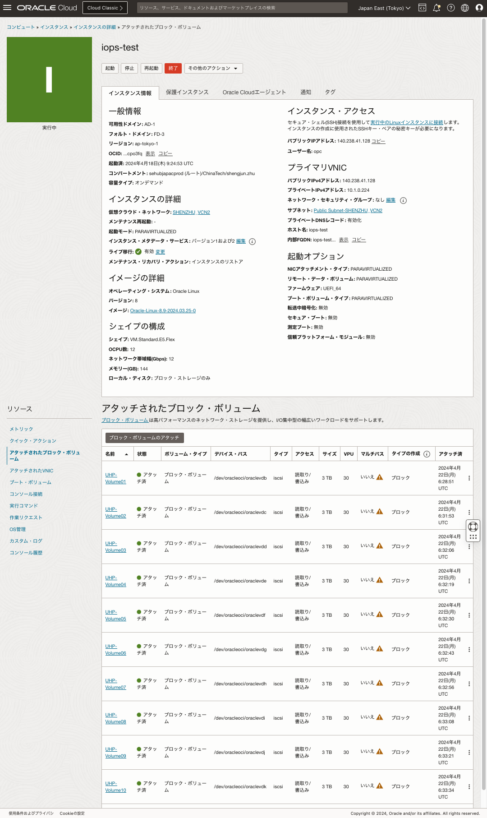Click the 起動 button

110,68
